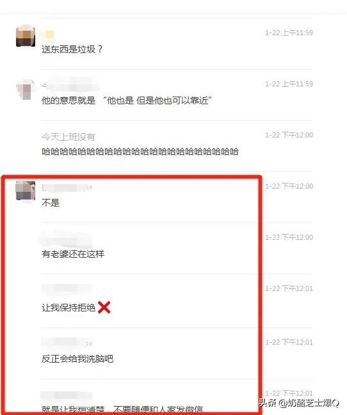This screenshot has height=415, width=347.
Task: Click the 头条 @奶酪芝士爆Q watermark
Action: click(x=299, y=403)
